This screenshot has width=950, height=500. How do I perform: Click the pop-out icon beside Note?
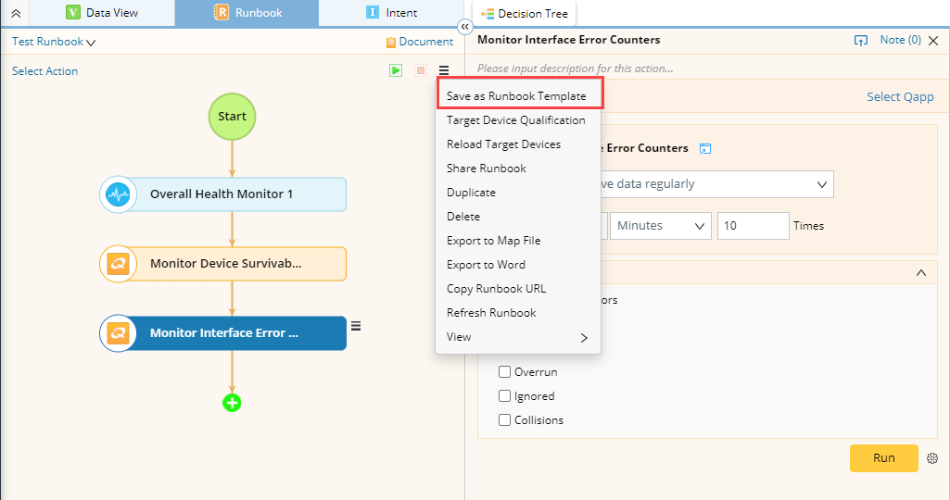861,41
